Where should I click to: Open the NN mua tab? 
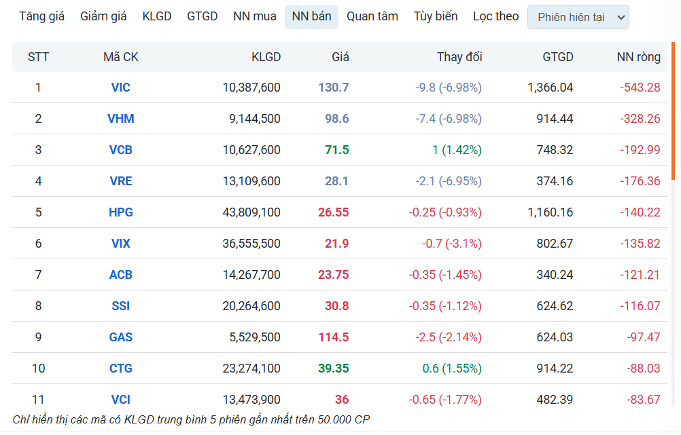point(254,16)
